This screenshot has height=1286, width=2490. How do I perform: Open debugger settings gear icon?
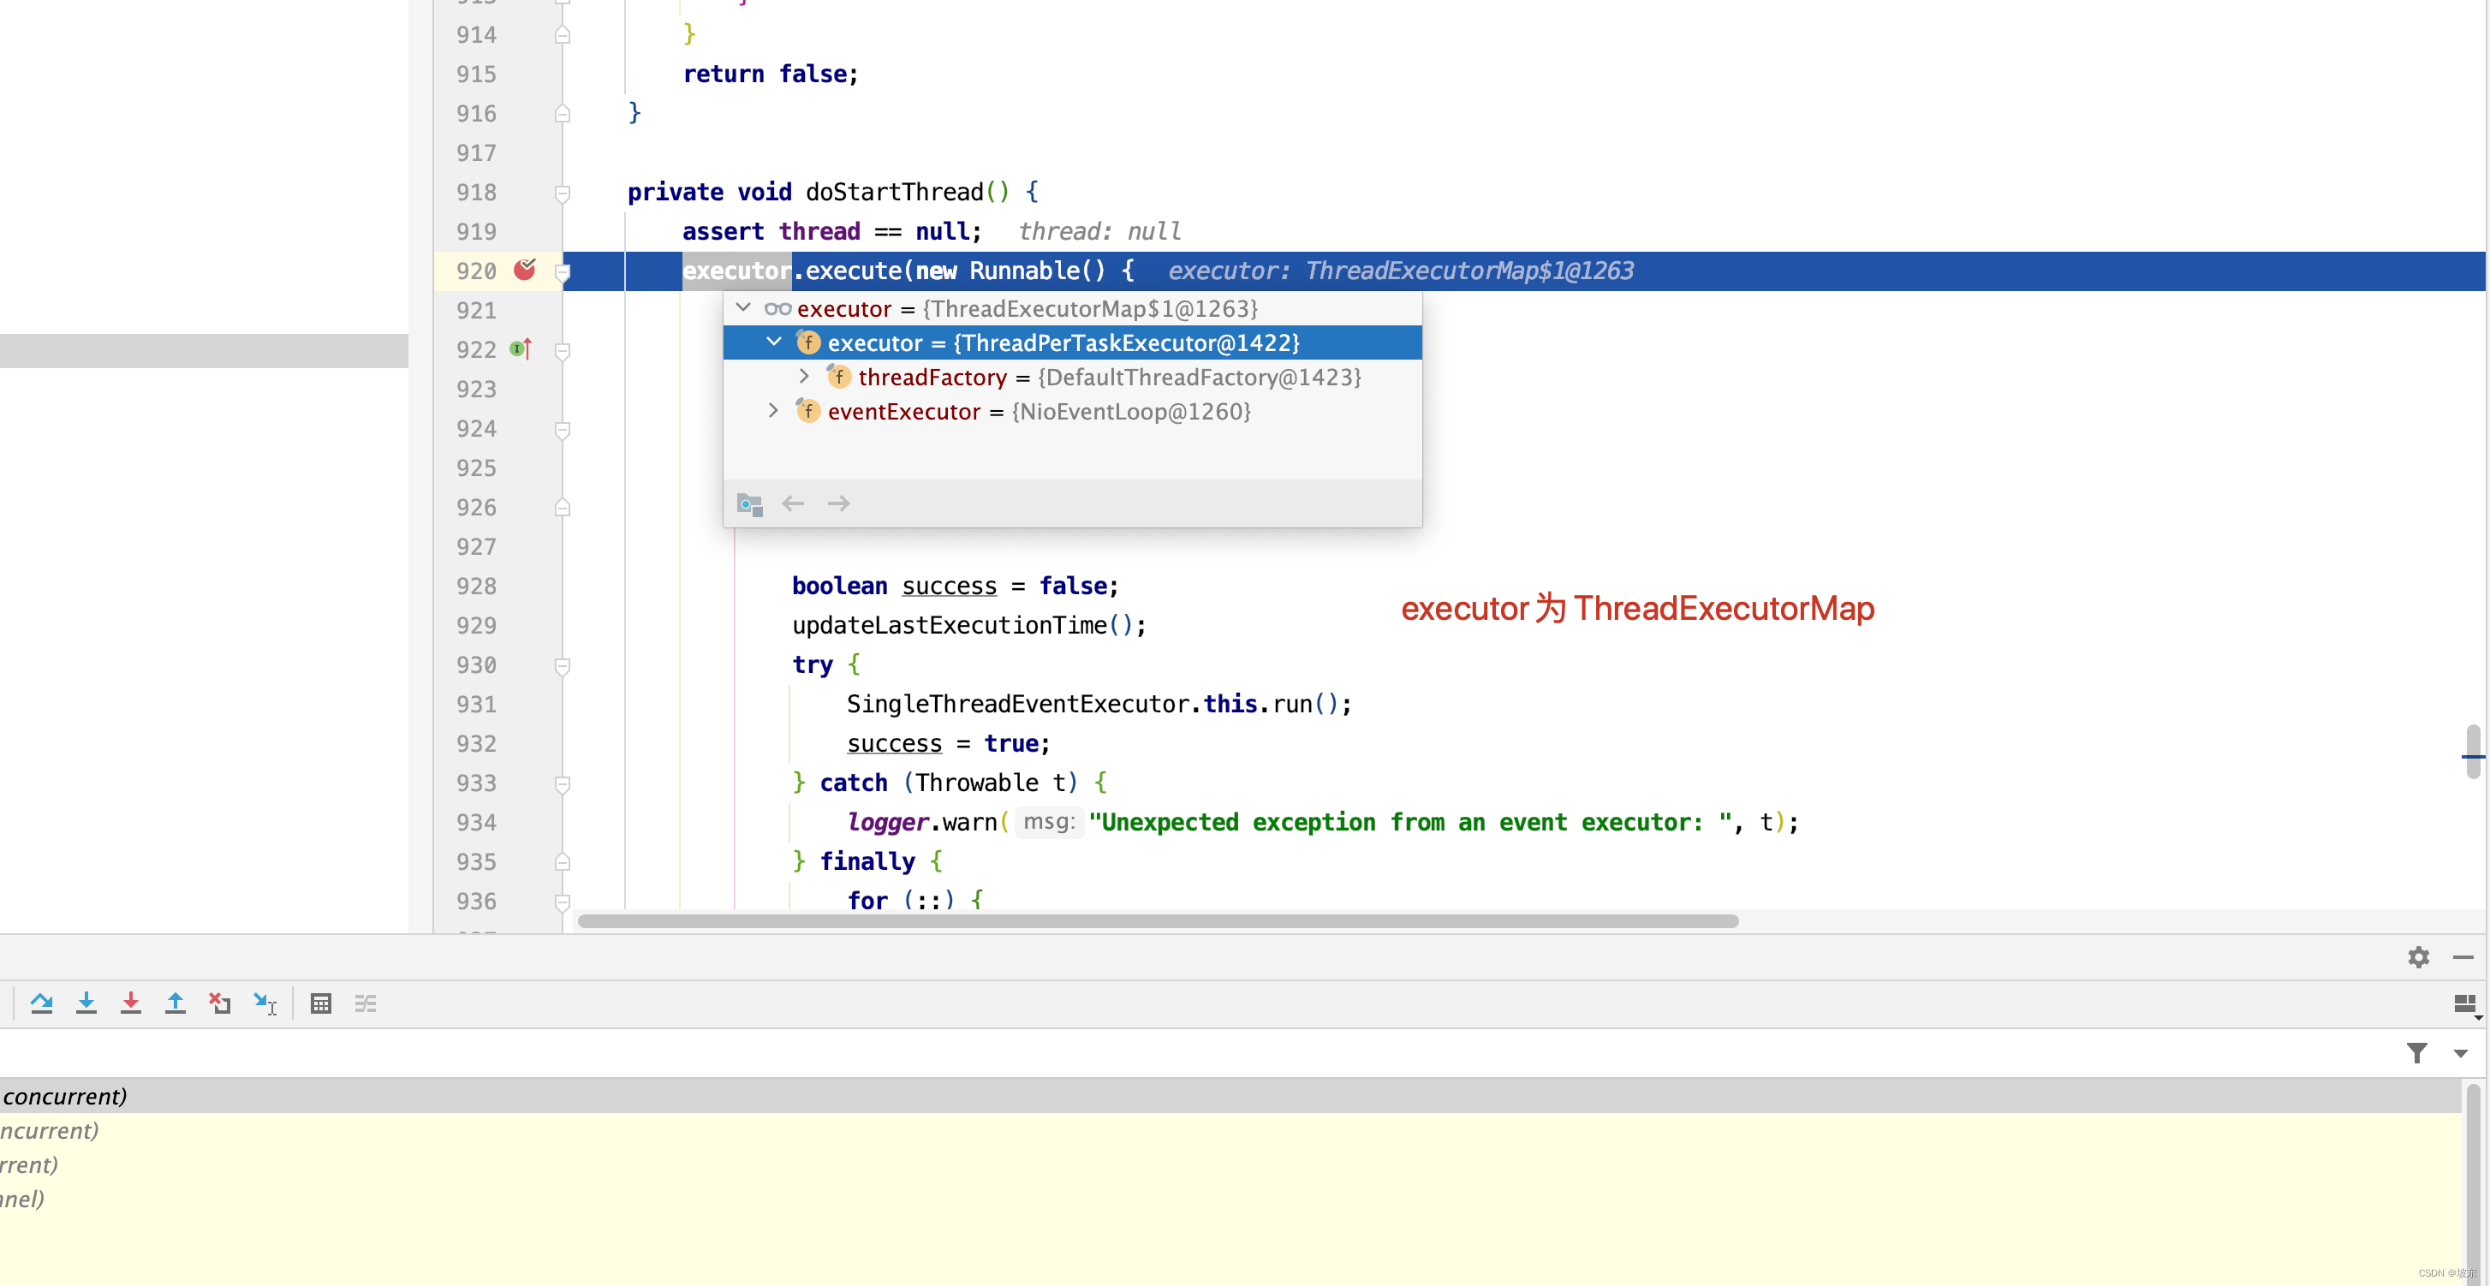2418,956
